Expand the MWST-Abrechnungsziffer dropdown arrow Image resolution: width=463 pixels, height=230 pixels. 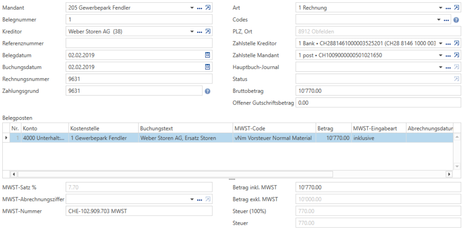192,199
